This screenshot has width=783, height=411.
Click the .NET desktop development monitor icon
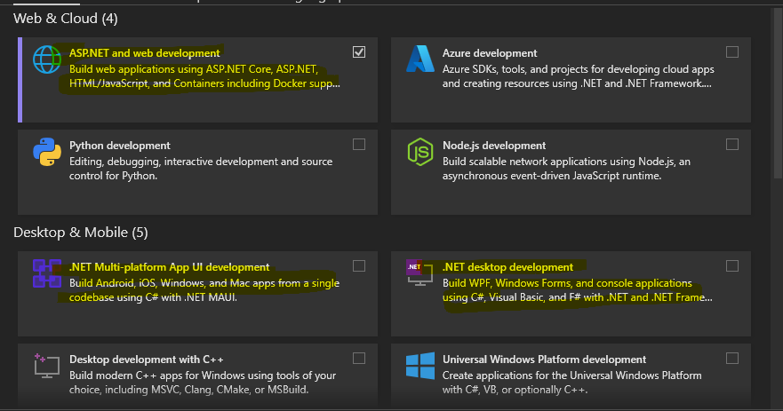tap(419, 273)
